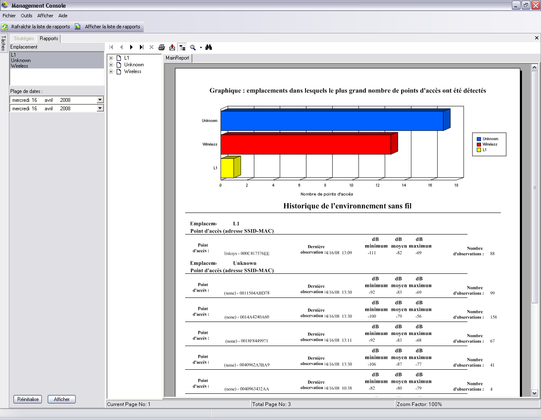Viewport: 541px width, 420px height.
Task: Expand the L1 tree node
Action: 111,58
